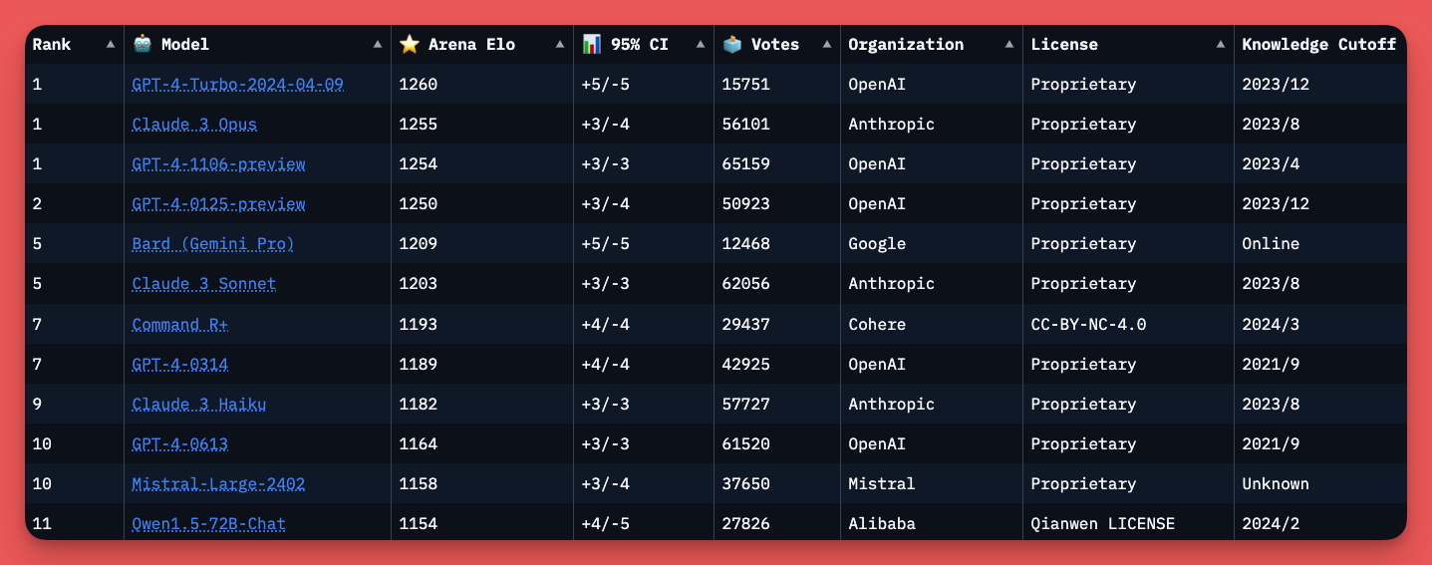Click the Google organization cell
The image size is (1432, 565).
pyautogui.click(x=877, y=244)
